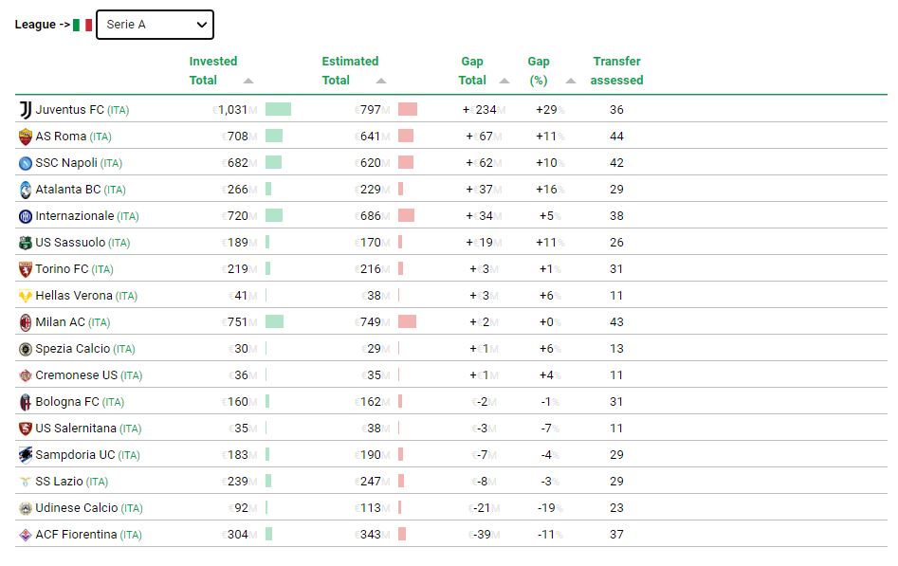Click the Internazionale club crest

[x=26, y=216]
